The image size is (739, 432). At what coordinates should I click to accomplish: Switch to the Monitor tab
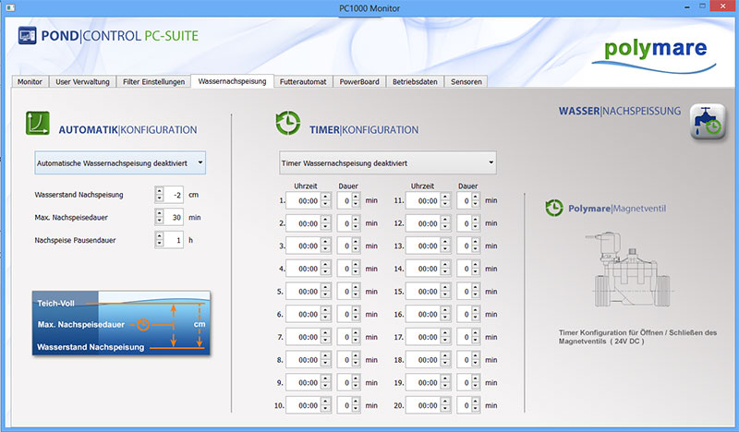coord(30,82)
